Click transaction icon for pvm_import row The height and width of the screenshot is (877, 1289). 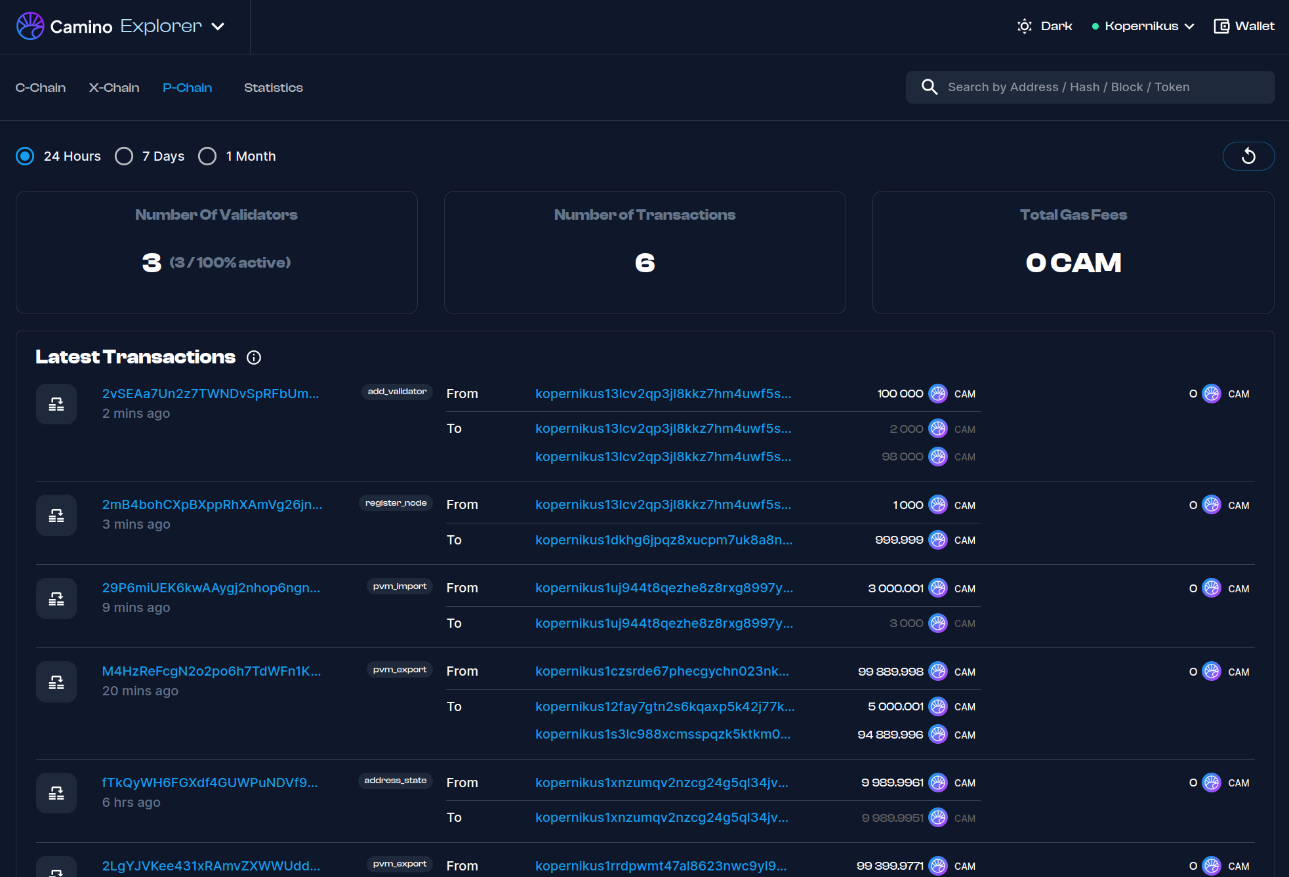click(56, 598)
